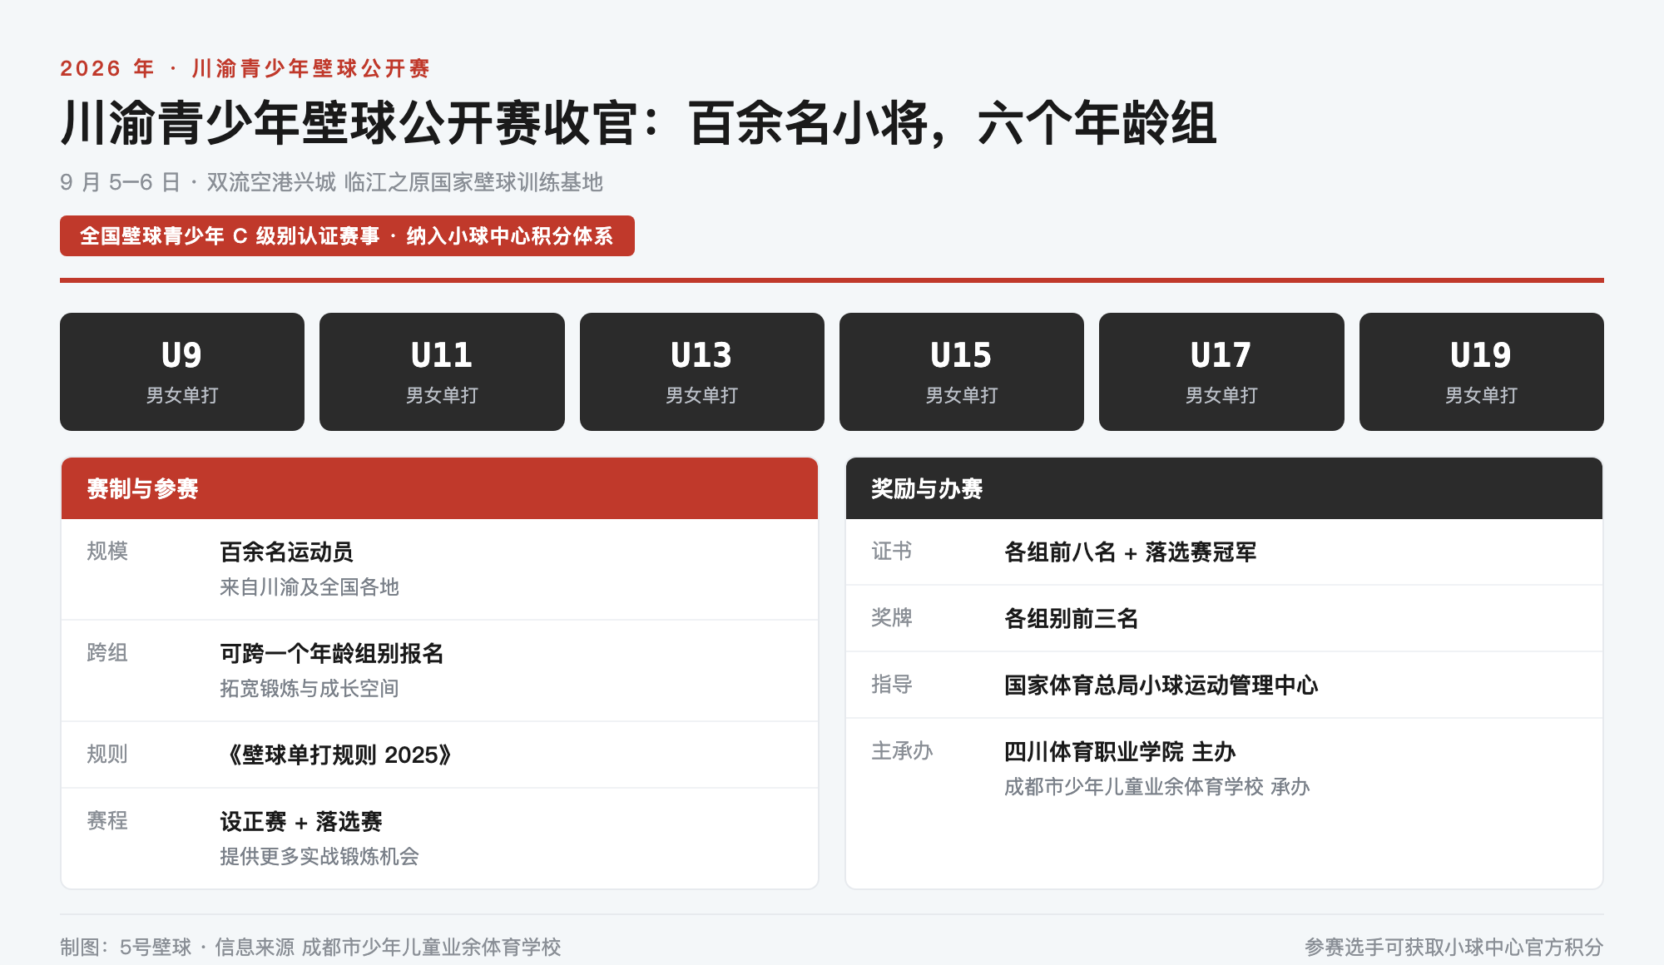This screenshot has height=965, width=1664.
Task: Select 设正赛 + 落选赛 text
Action: click(x=300, y=821)
